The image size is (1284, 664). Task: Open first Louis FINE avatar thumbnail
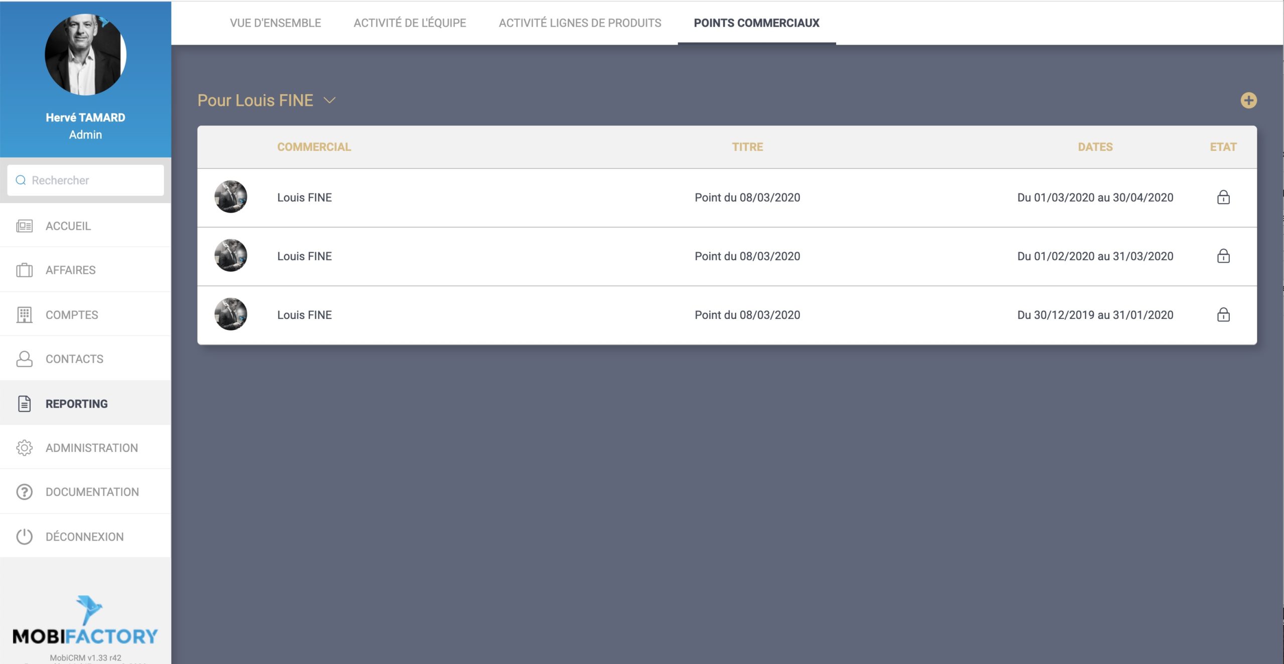(x=231, y=197)
